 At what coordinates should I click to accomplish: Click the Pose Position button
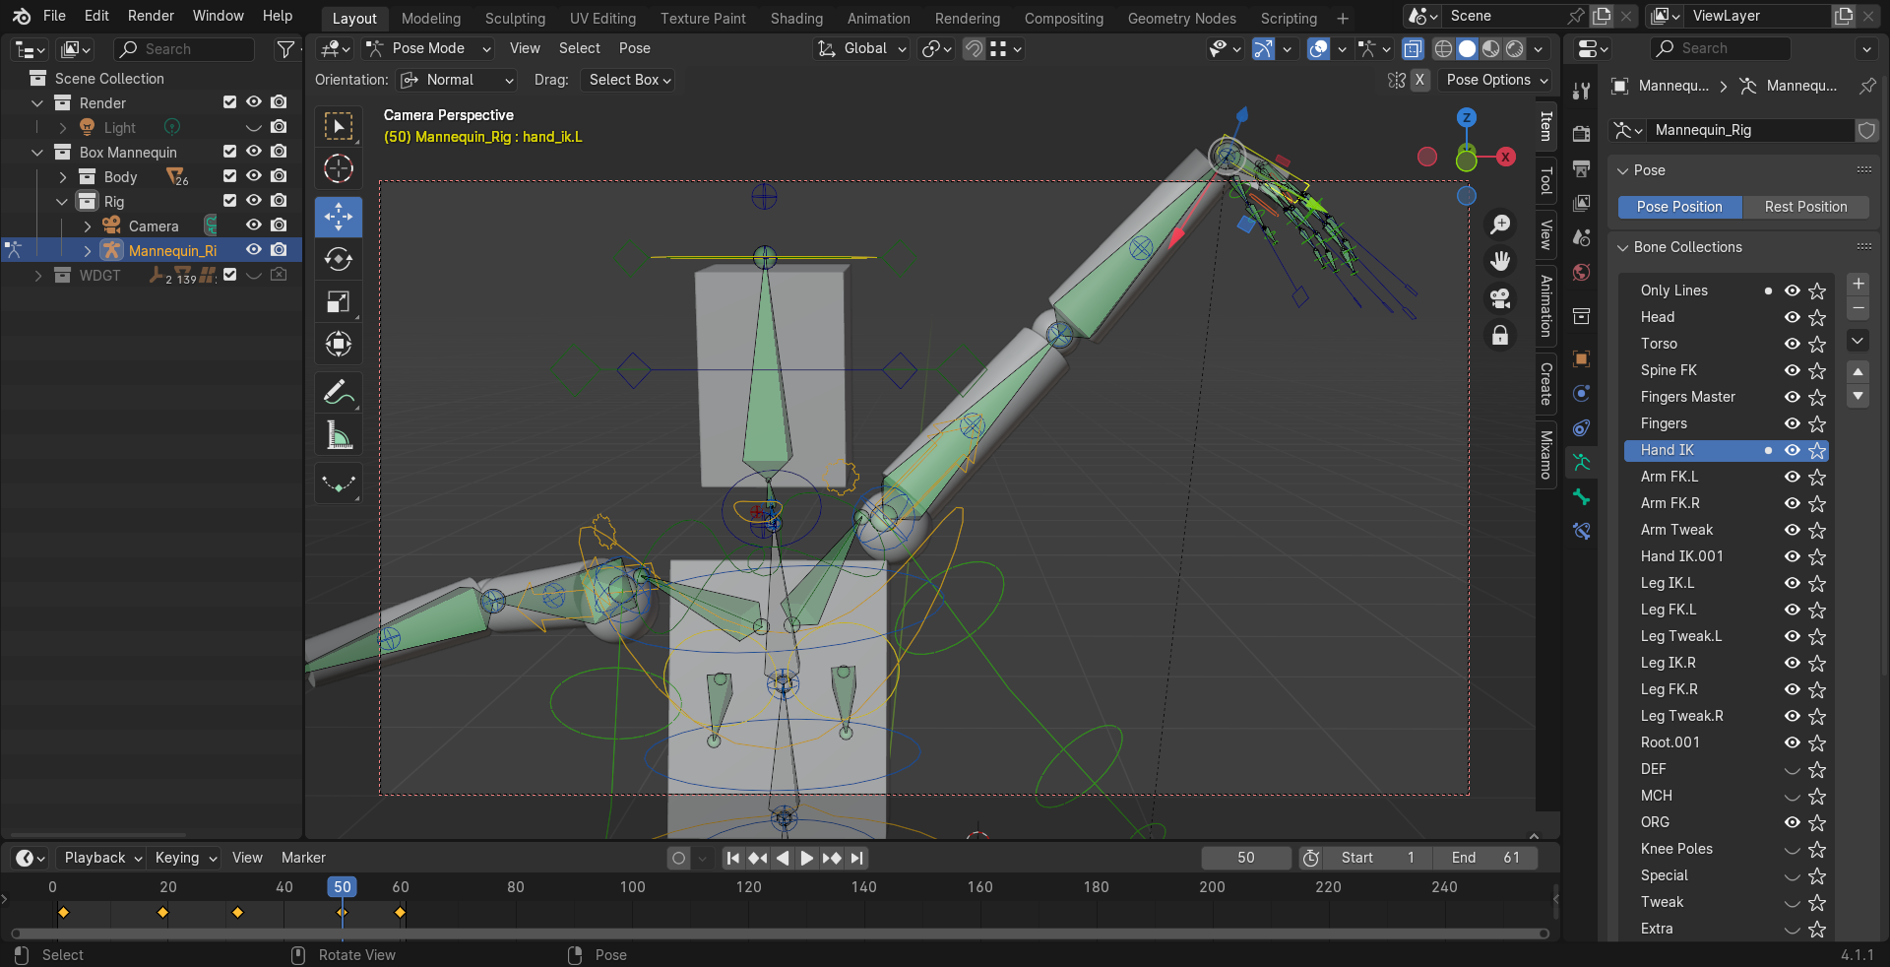click(1679, 207)
